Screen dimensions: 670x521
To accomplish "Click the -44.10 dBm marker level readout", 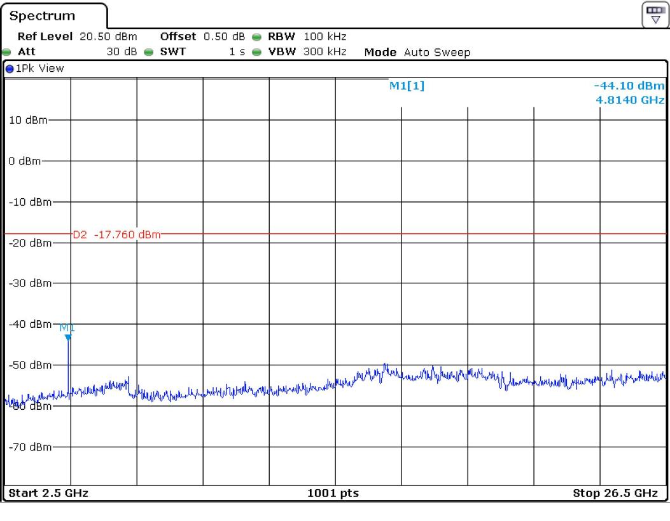I will (x=629, y=86).
